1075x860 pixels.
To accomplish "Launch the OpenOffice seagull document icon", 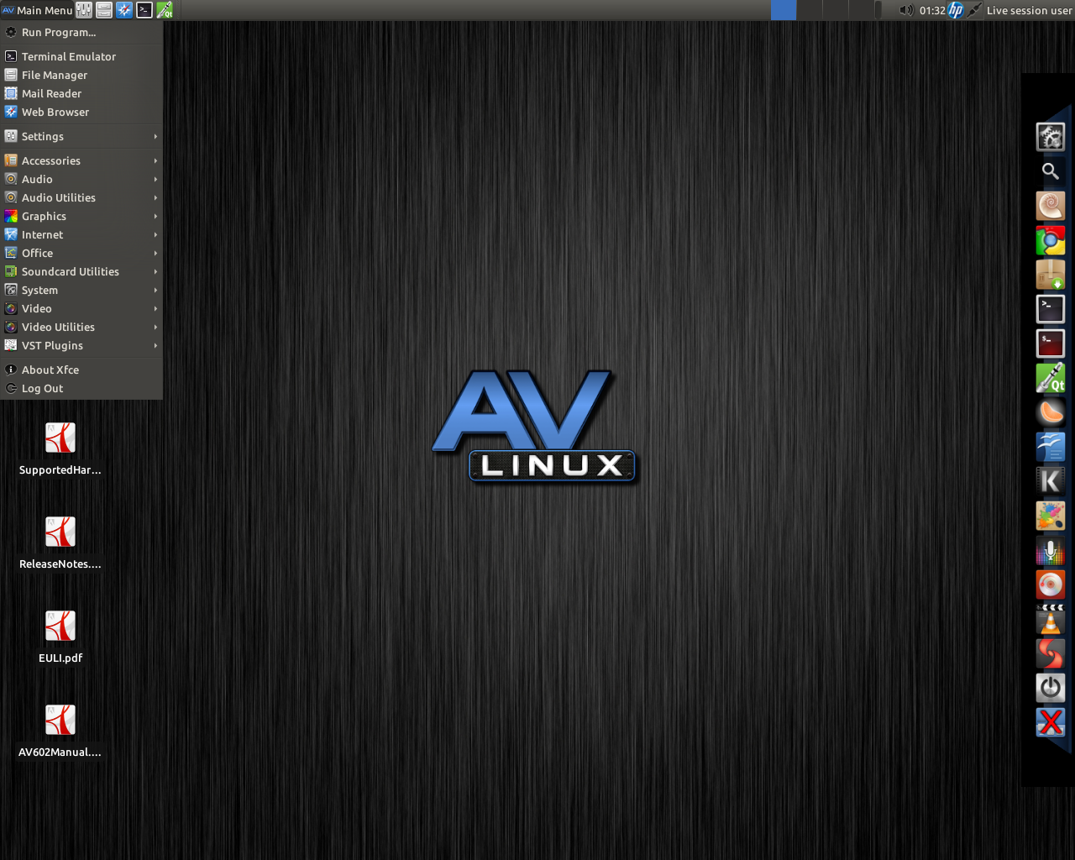I will pos(1051,447).
